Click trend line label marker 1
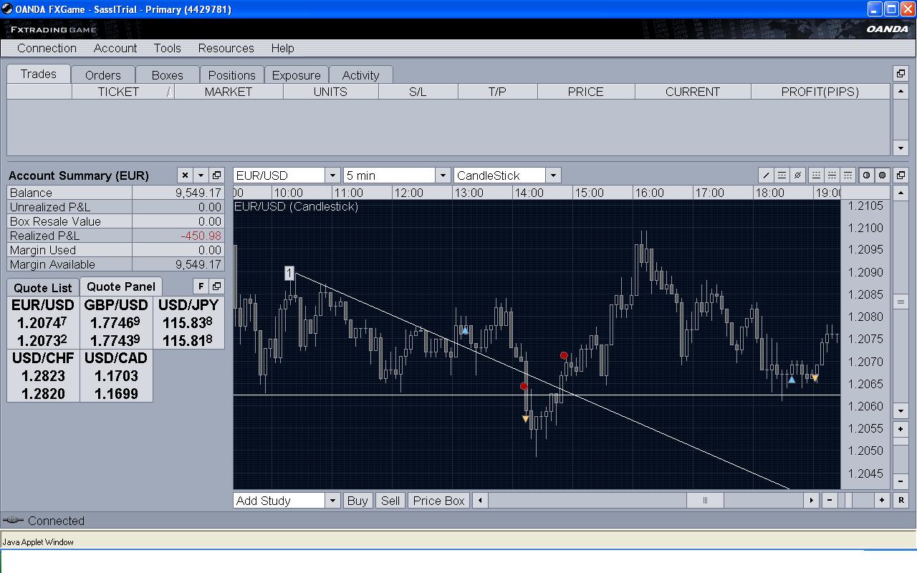 point(289,273)
